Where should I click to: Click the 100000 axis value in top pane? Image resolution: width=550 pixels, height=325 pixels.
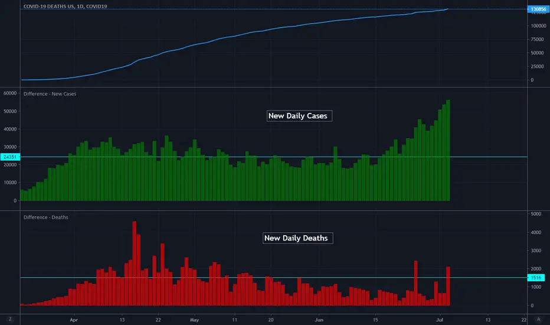pos(538,25)
